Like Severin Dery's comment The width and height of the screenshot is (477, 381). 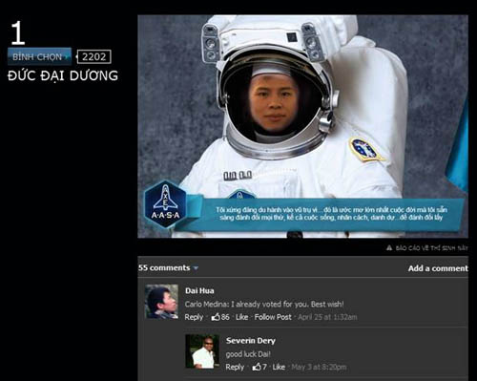click(279, 367)
